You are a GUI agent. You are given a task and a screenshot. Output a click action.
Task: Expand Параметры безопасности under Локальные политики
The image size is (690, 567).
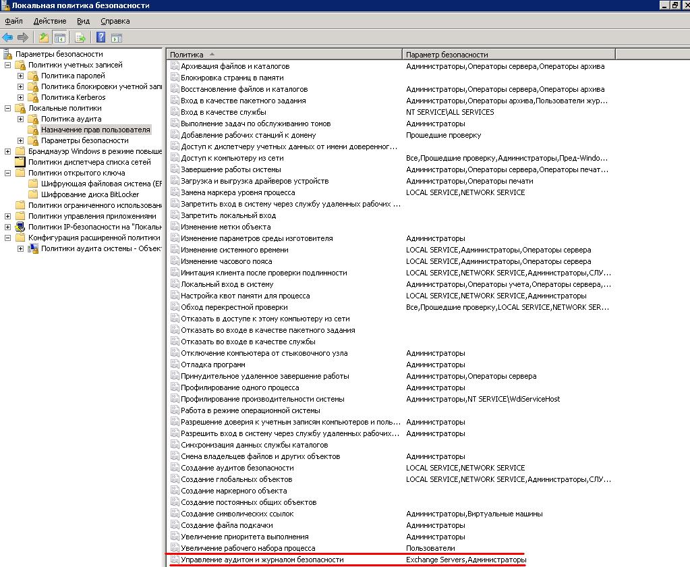20,140
